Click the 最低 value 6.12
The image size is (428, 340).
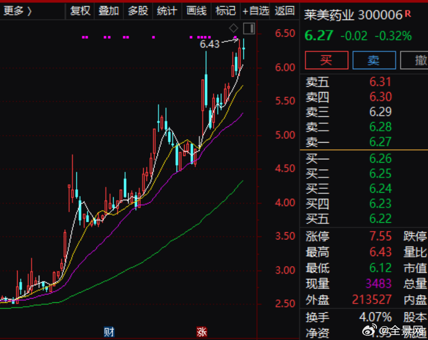(x=380, y=268)
